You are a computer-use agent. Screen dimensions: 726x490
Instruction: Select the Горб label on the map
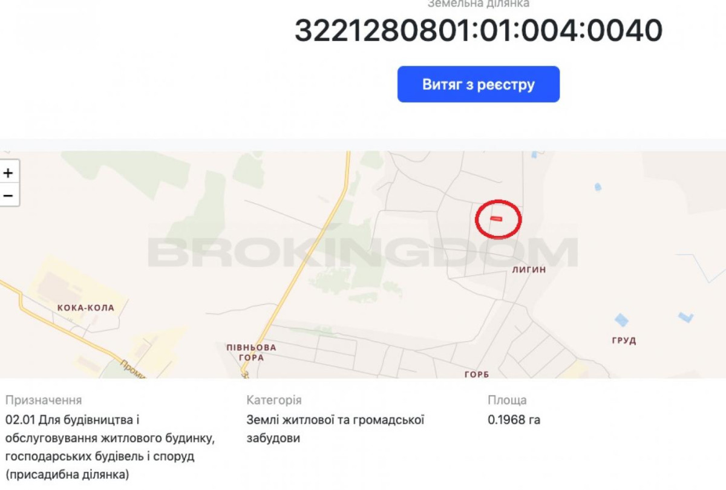point(477,374)
